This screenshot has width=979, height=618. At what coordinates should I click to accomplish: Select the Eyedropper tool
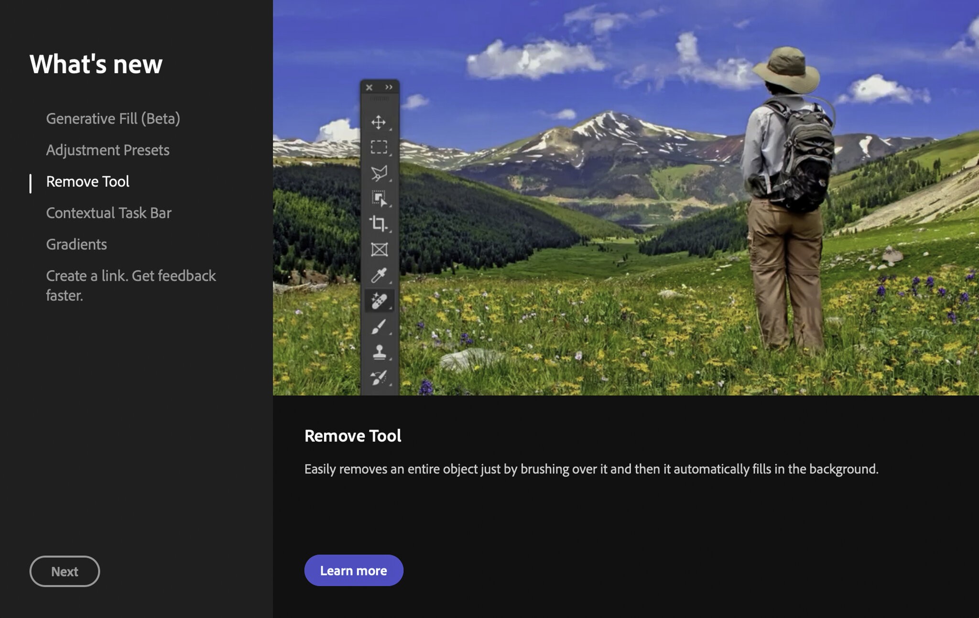tap(379, 275)
